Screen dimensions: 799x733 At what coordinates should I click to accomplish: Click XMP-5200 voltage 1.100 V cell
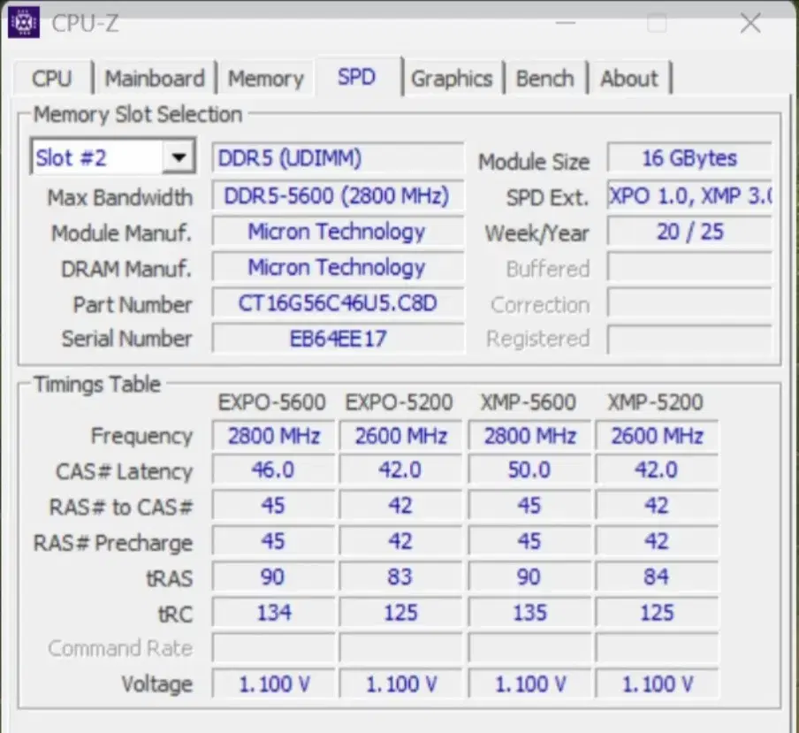click(x=657, y=683)
